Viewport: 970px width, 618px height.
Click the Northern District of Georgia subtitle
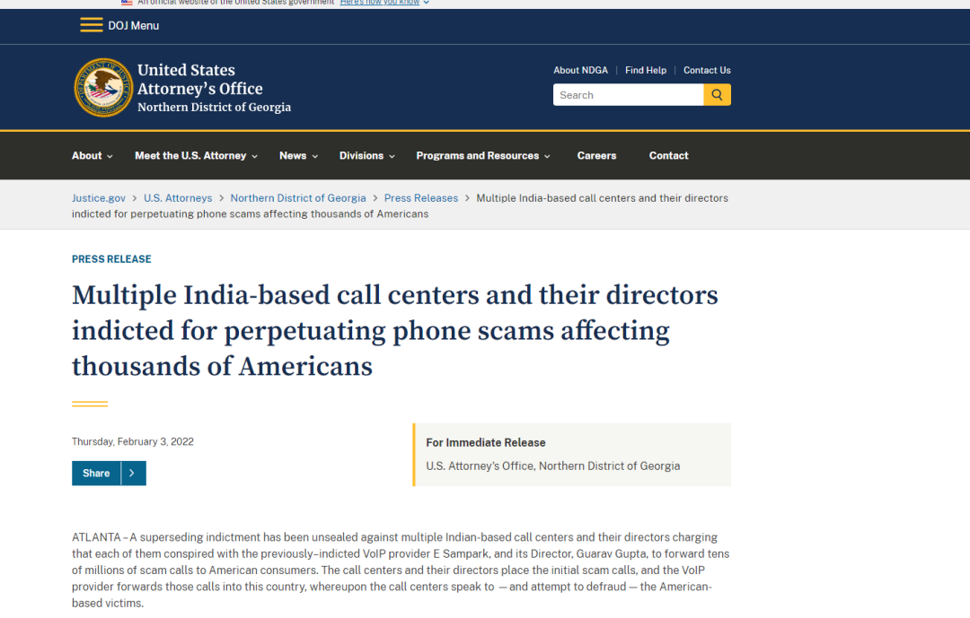(214, 107)
